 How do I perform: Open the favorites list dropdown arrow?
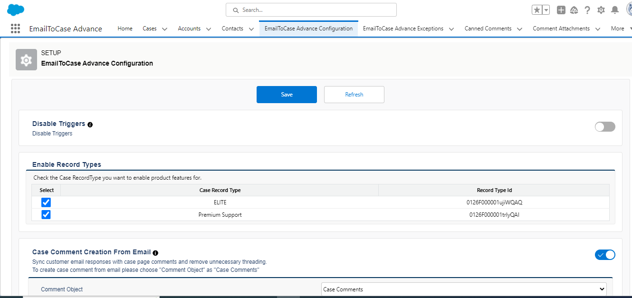point(546,10)
